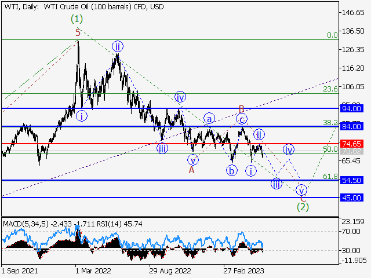The height and width of the screenshot is (278, 371).
Task: Select the red C wave label
Action: pos(303,198)
